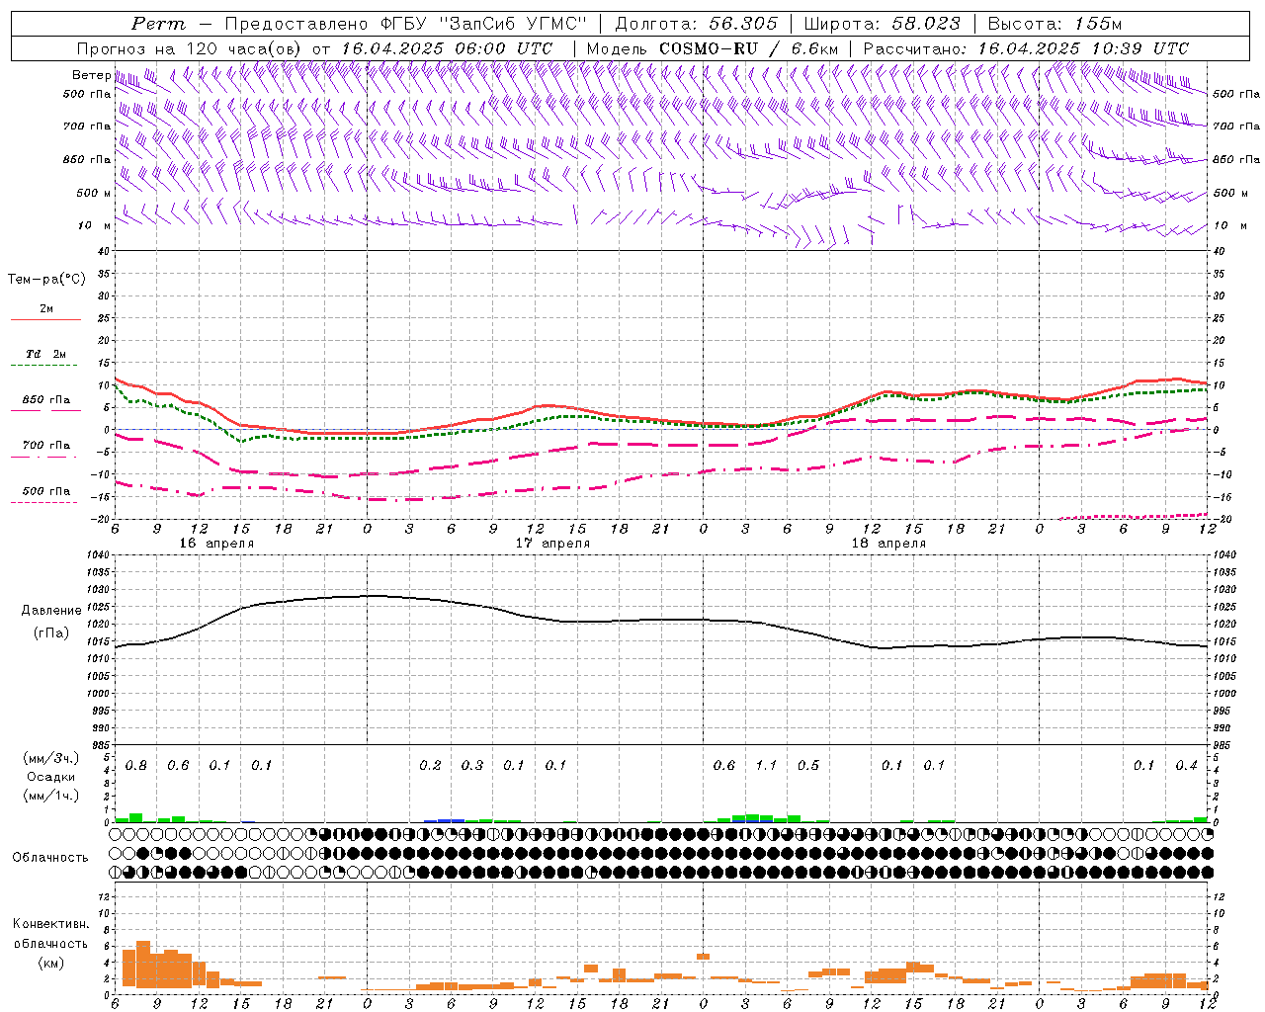
Task: Click the 0.2 precipitation amount value
Action: [430, 766]
